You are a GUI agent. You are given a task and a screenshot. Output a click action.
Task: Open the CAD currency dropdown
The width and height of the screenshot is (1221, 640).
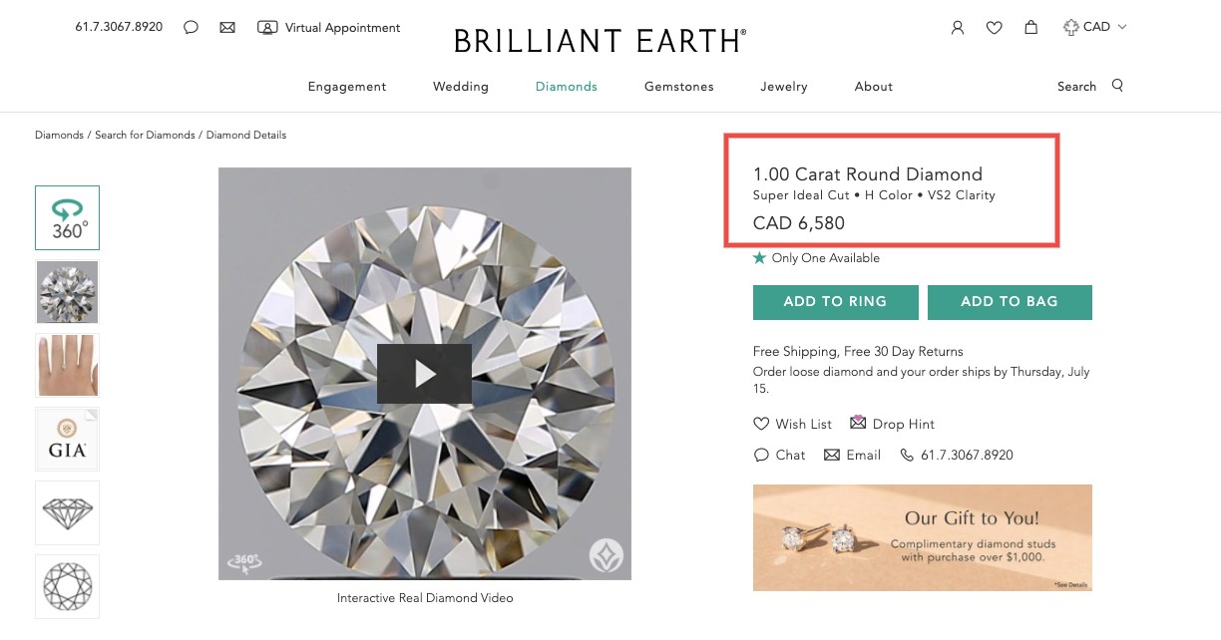click(1094, 27)
